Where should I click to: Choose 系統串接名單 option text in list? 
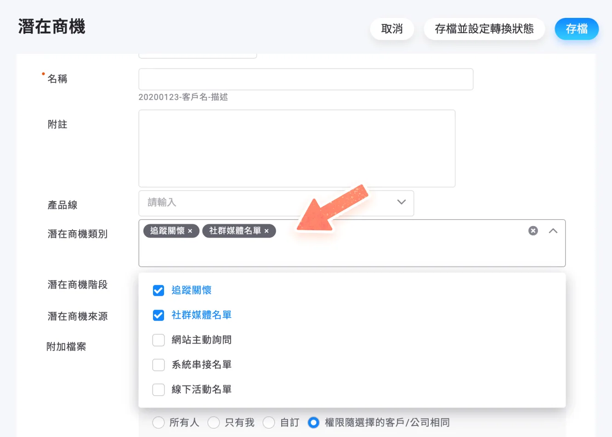click(202, 365)
